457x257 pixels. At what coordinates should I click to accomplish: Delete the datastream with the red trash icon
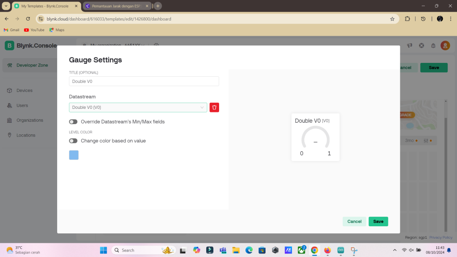214,108
